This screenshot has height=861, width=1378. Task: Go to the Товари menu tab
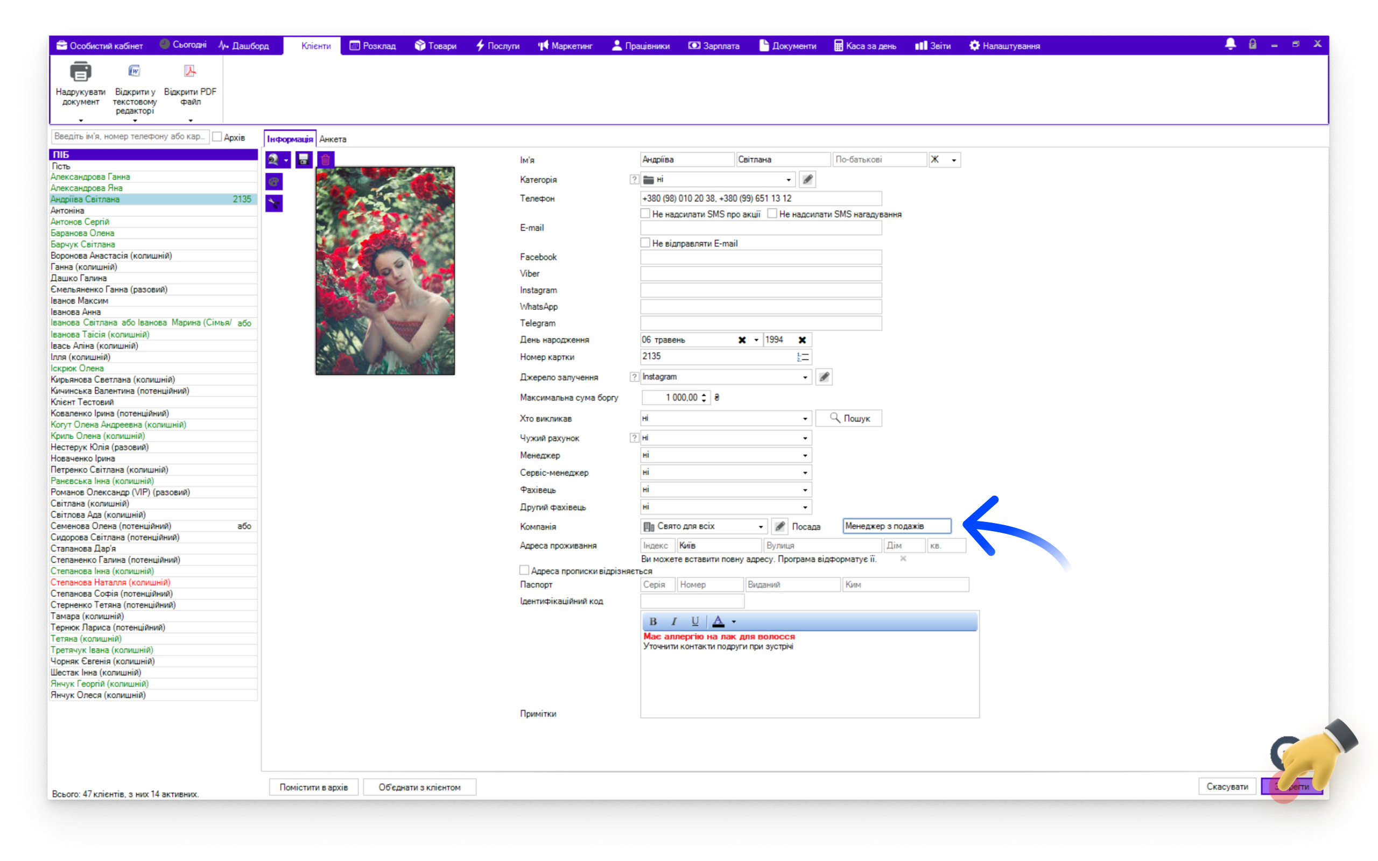pyautogui.click(x=435, y=46)
